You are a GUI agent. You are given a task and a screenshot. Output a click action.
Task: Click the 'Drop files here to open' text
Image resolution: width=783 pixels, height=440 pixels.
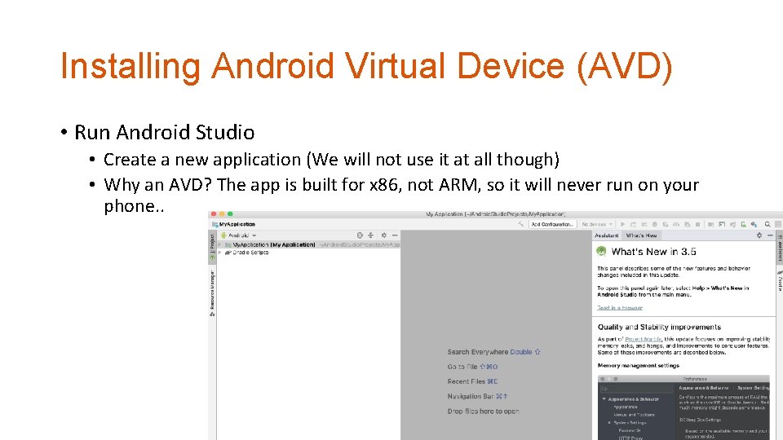[484, 411]
